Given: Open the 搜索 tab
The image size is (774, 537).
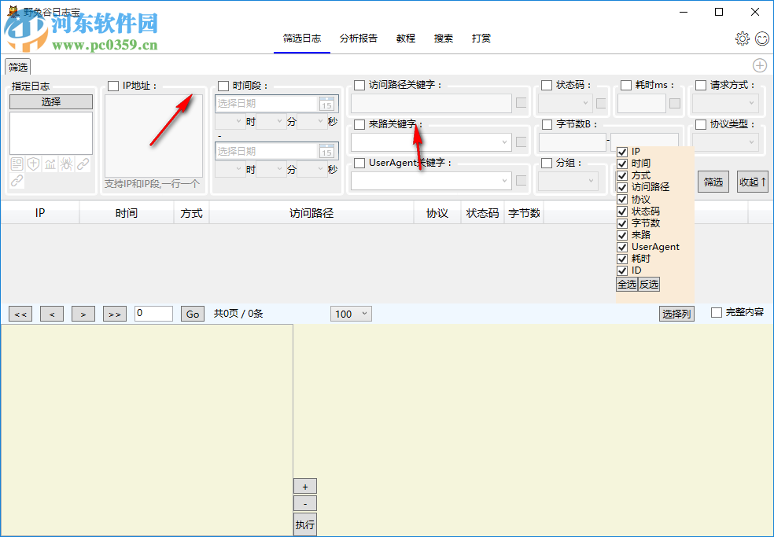Looking at the screenshot, I should (x=443, y=37).
